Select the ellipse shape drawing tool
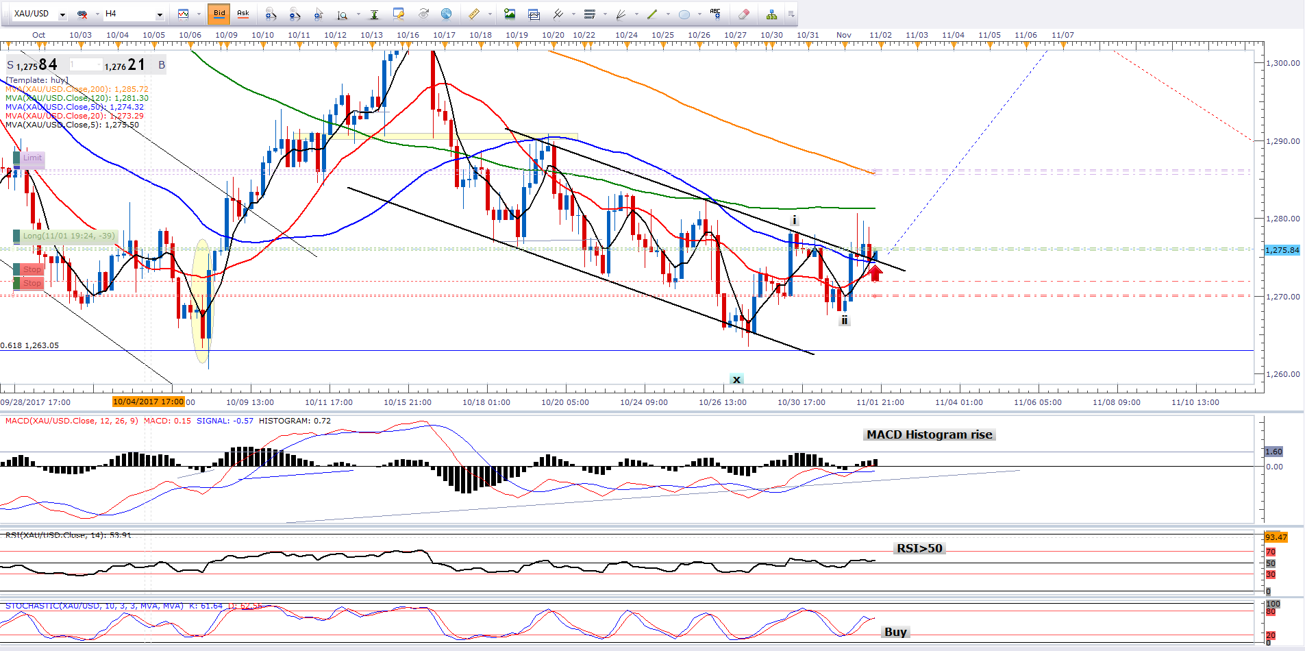The image size is (1305, 651). click(x=684, y=14)
